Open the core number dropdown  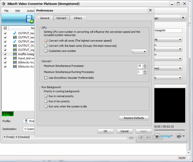139,51
